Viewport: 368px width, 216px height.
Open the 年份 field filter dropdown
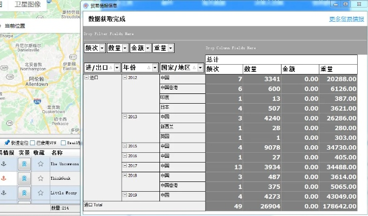[154, 67]
